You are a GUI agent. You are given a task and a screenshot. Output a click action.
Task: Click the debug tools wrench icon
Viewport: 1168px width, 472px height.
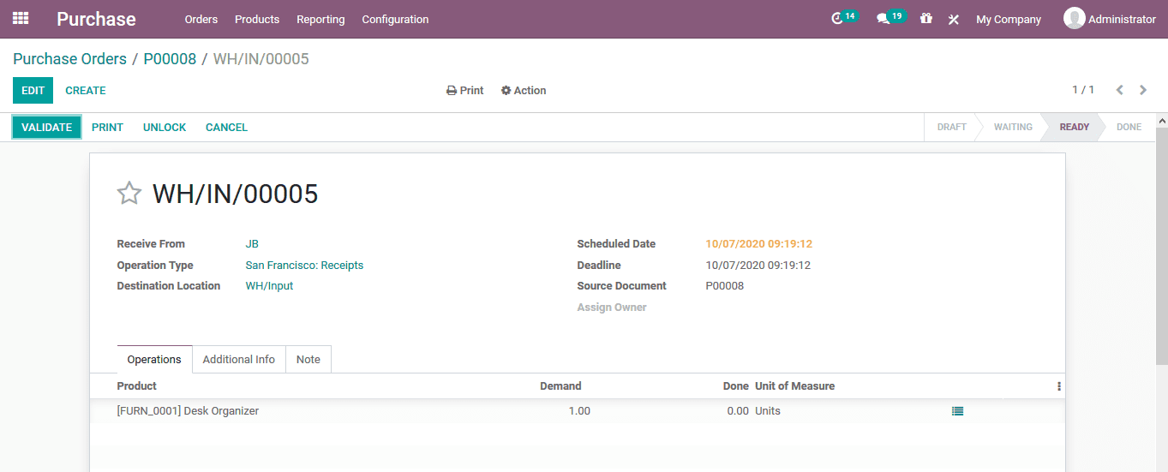point(954,19)
